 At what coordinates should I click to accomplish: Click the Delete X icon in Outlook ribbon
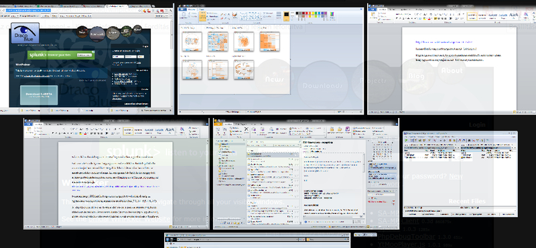247,129
